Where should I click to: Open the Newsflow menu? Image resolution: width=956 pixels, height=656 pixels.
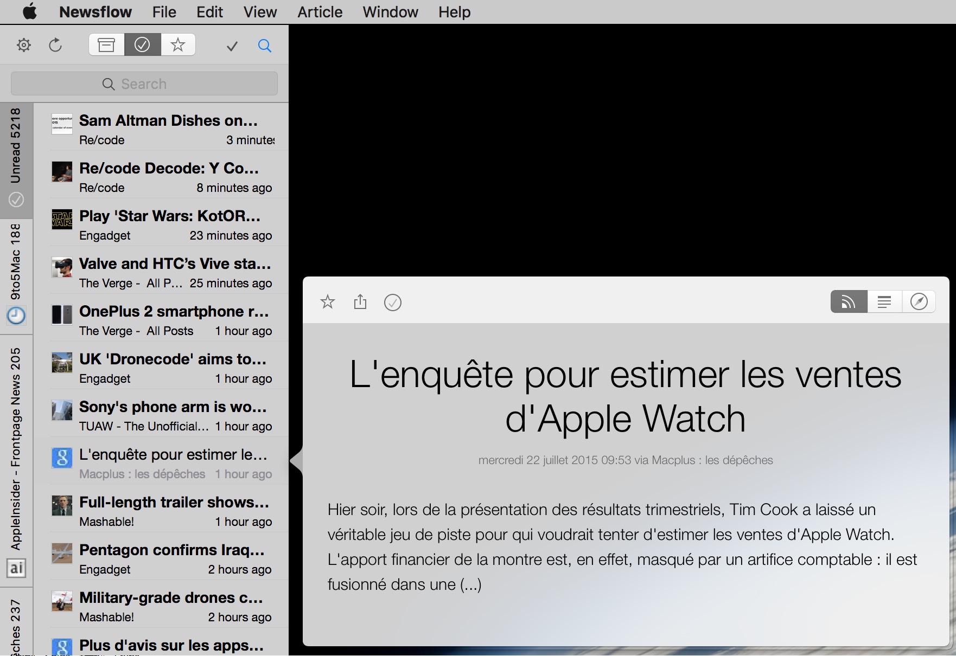pyautogui.click(x=95, y=12)
